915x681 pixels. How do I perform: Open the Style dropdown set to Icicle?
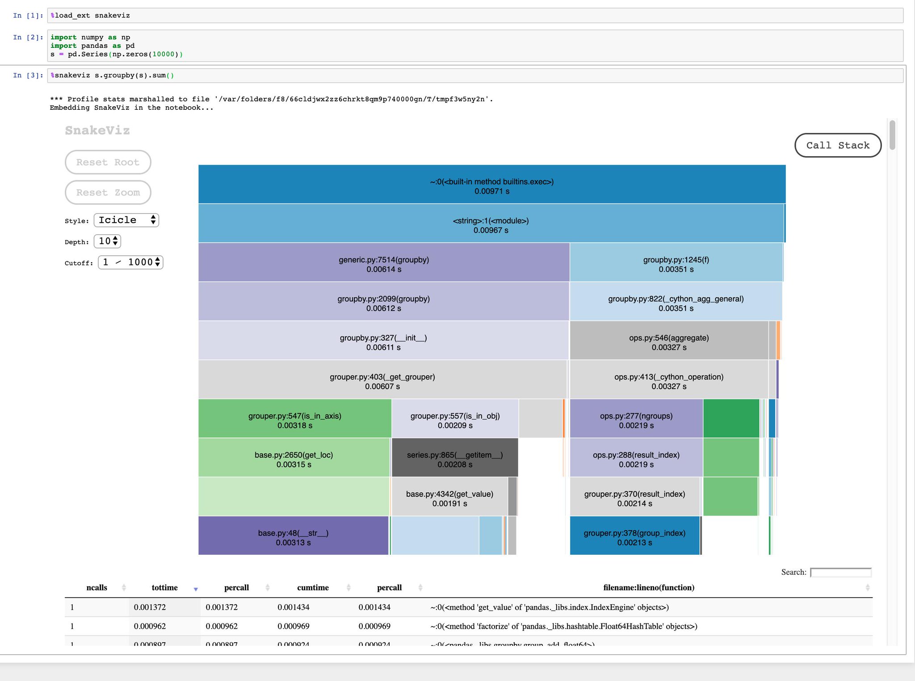[126, 220]
